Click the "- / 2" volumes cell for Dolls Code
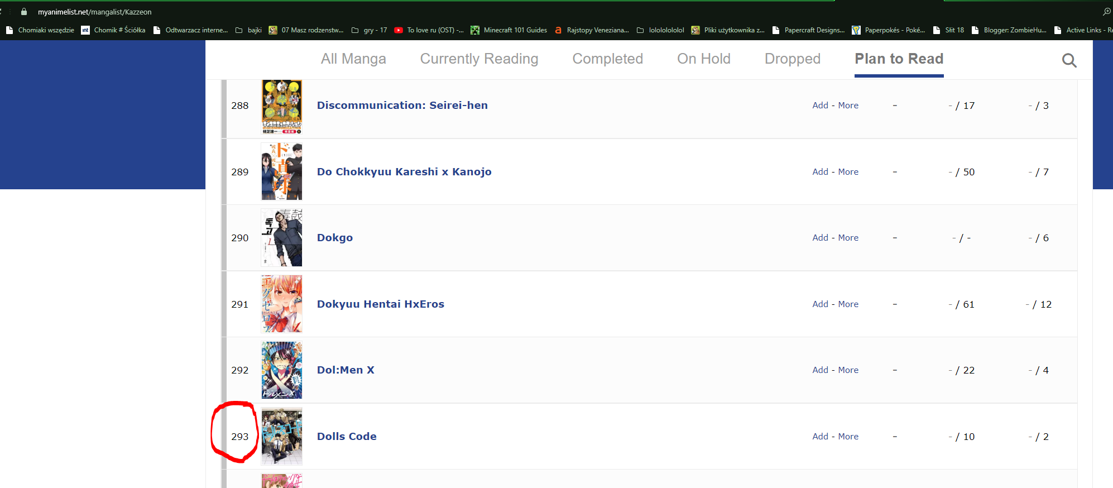 1039,437
